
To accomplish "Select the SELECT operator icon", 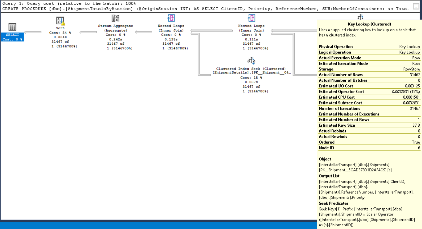I will click(12, 27).
